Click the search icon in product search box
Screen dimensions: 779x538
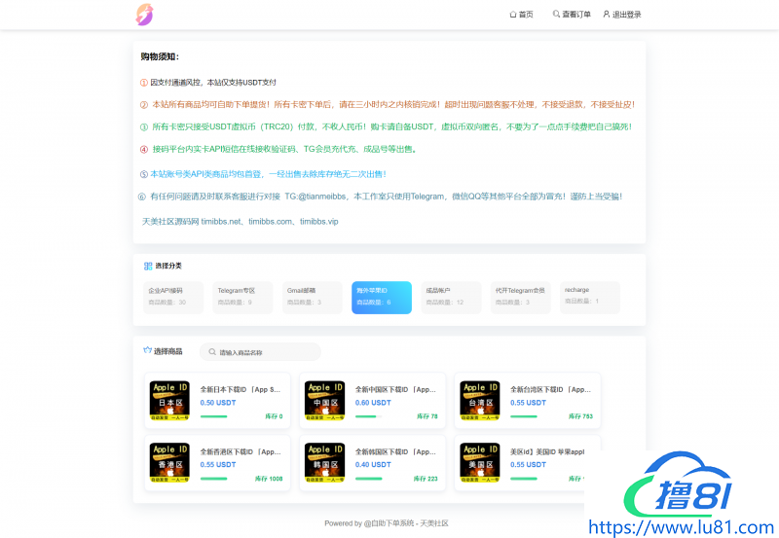212,352
